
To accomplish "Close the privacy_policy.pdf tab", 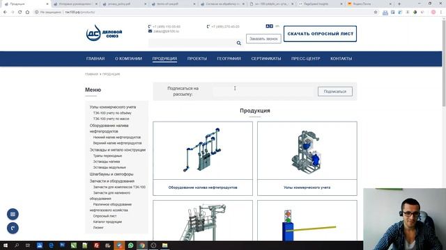I will click(146, 4).
